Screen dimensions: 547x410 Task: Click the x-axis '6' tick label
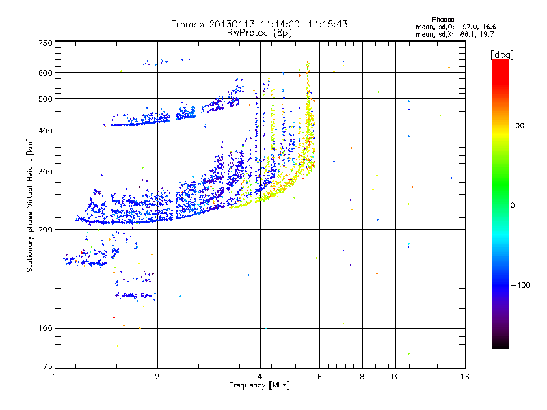tap(319, 377)
